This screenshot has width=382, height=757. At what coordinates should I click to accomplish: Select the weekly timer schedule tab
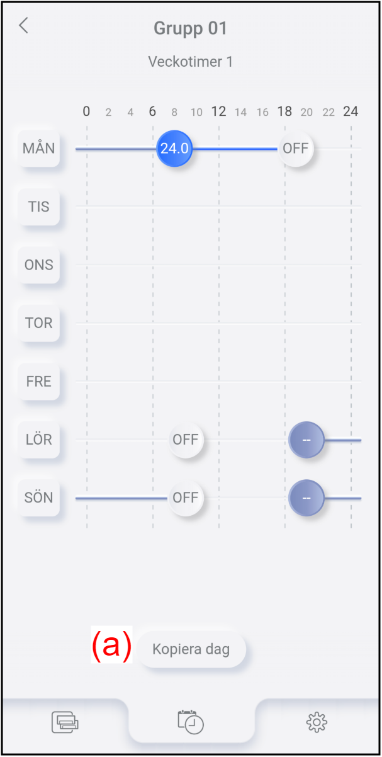(191, 721)
